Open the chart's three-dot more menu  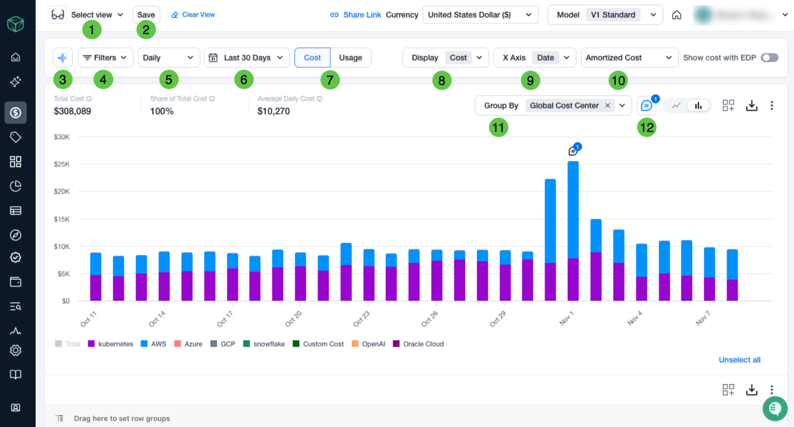[x=772, y=106]
